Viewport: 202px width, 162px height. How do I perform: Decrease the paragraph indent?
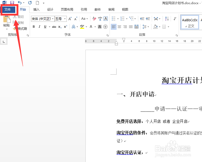coord(142,19)
